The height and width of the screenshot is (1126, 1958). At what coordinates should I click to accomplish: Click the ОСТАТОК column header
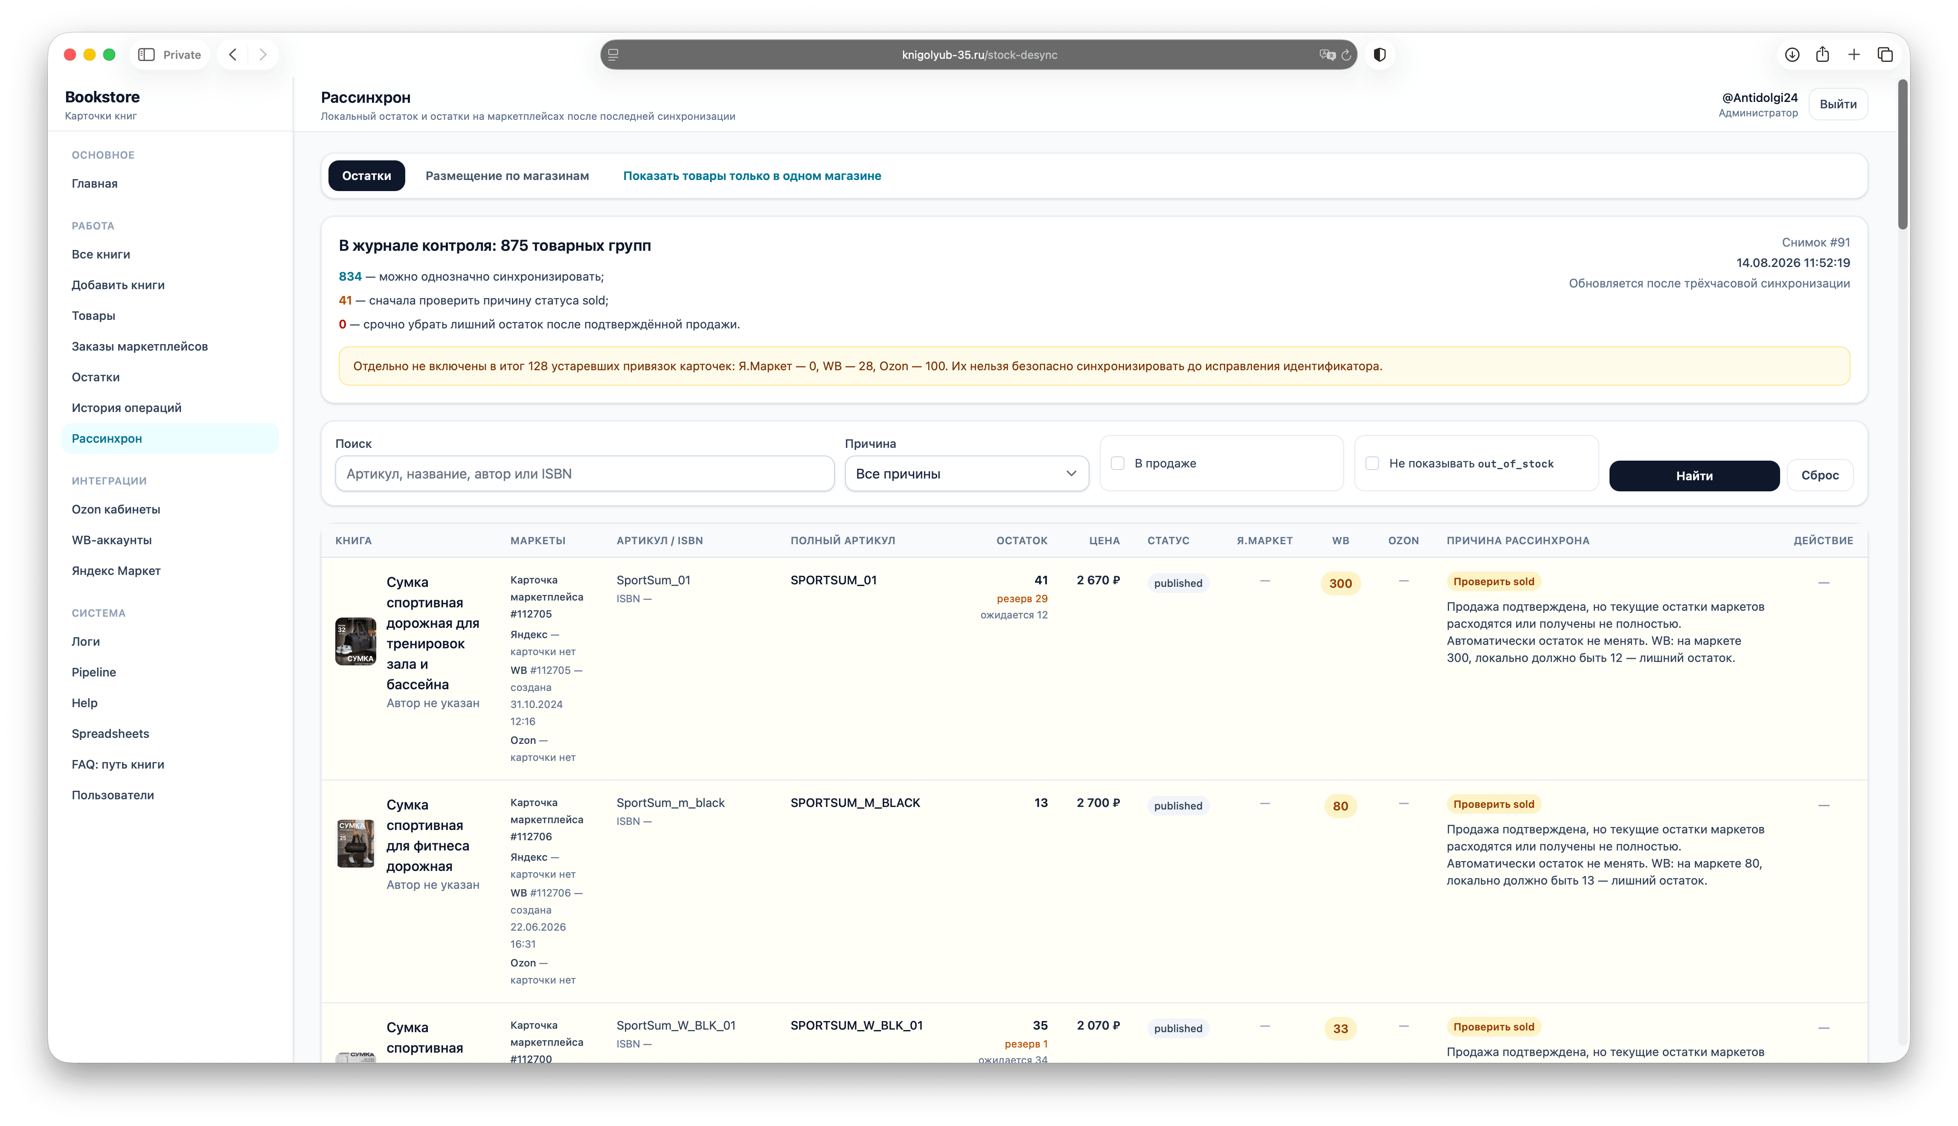tap(1022, 540)
